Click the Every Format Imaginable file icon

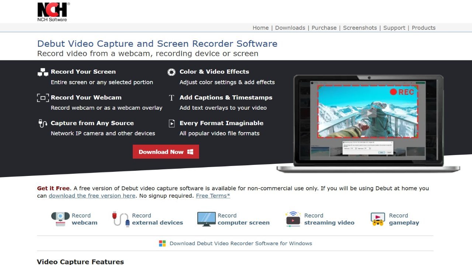point(171,123)
